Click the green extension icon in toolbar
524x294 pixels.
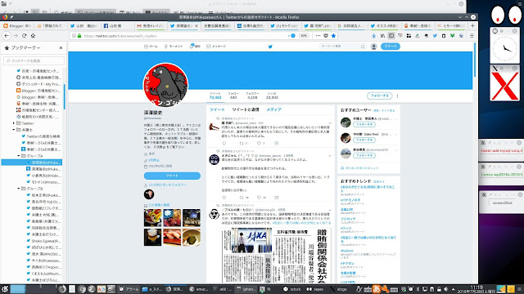(x=452, y=36)
